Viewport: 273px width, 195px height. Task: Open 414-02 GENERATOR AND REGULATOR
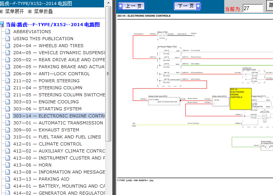(x=59, y=193)
